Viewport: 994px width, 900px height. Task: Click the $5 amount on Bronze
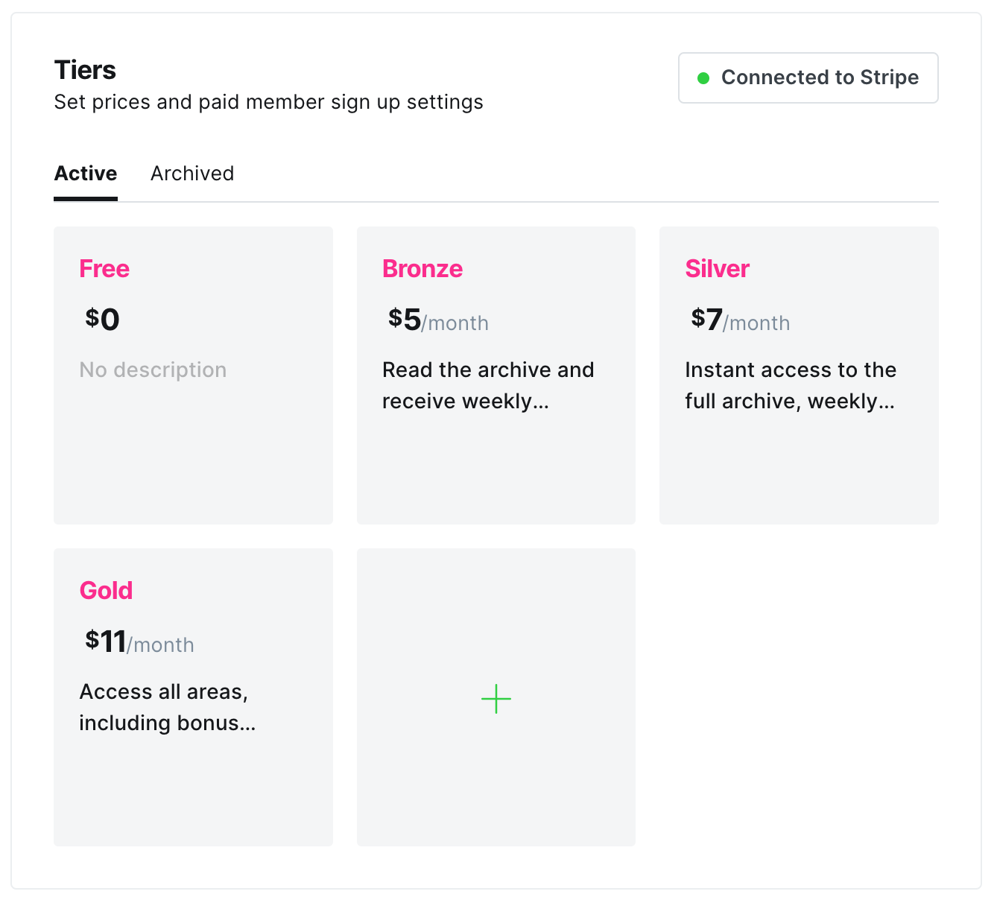tap(405, 320)
